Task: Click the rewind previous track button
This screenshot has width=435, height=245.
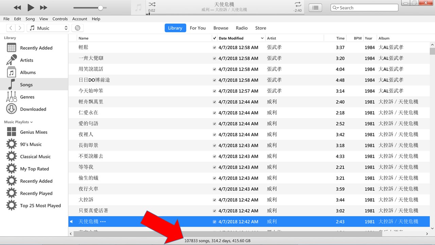Action: [17, 7]
